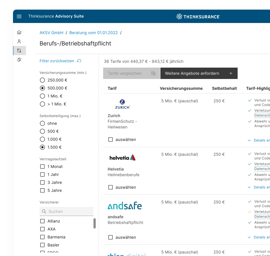Expand Details for the andsafe tariff
Screen dimensions: 270x256
point(259,237)
